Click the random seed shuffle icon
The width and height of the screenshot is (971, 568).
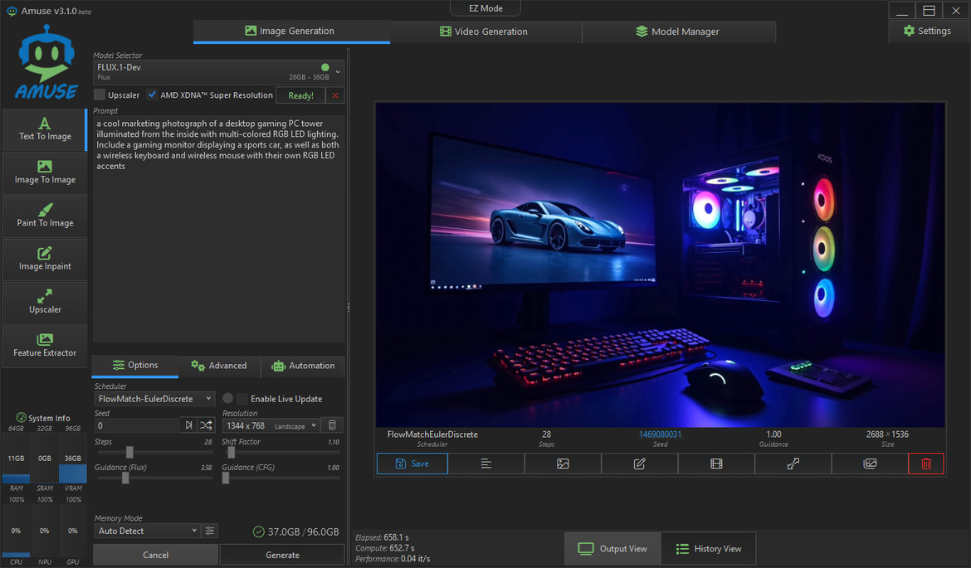pyautogui.click(x=206, y=425)
